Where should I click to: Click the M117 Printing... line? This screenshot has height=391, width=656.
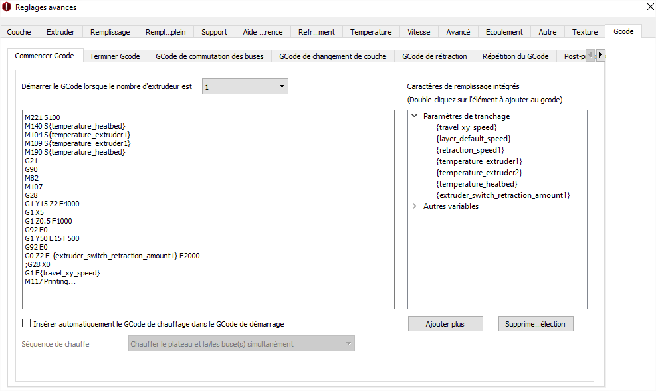click(x=51, y=281)
